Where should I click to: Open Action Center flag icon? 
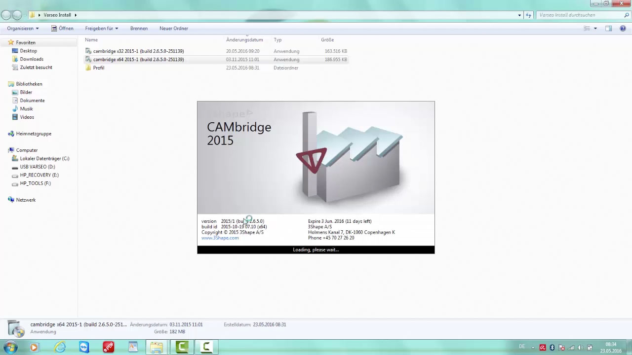tap(561, 348)
